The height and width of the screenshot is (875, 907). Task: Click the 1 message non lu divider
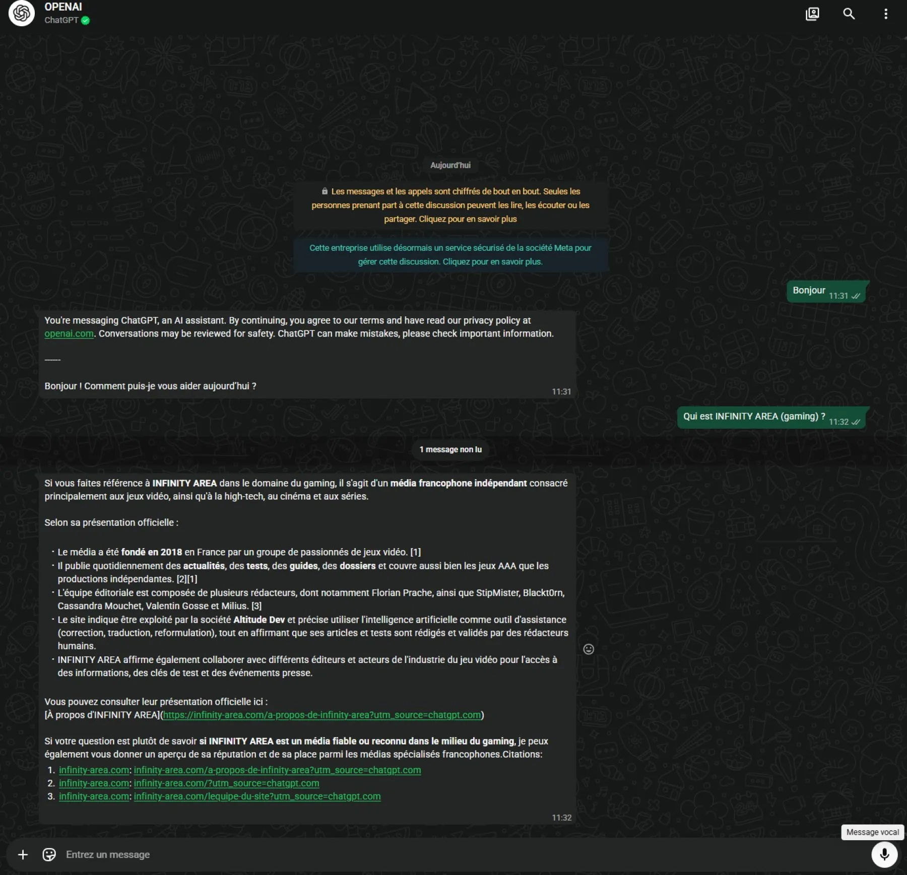450,449
